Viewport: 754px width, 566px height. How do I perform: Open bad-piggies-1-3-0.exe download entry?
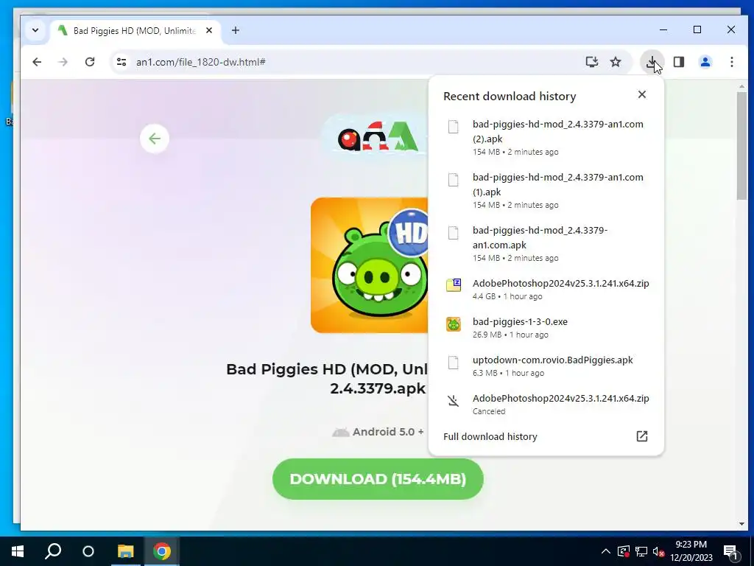point(546,328)
